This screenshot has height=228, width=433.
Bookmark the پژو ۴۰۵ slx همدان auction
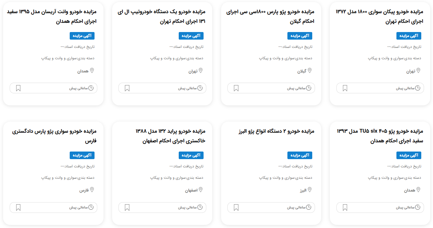[x=345, y=208]
